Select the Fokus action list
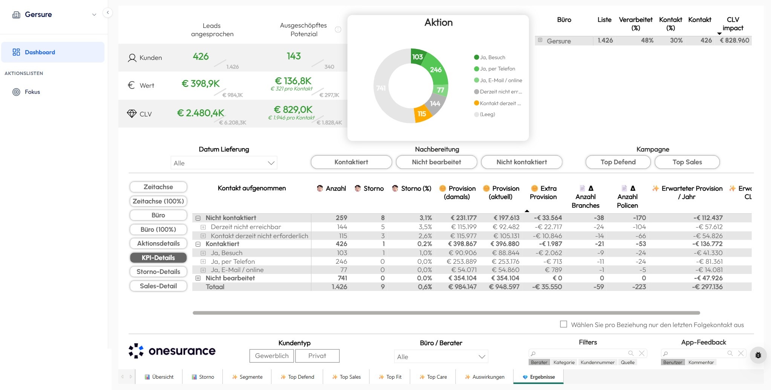This screenshot has height=390, width=771. (x=32, y=92)
